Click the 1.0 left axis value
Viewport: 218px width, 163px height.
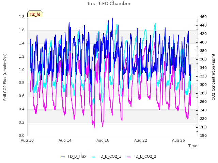[x=22, y=70]
